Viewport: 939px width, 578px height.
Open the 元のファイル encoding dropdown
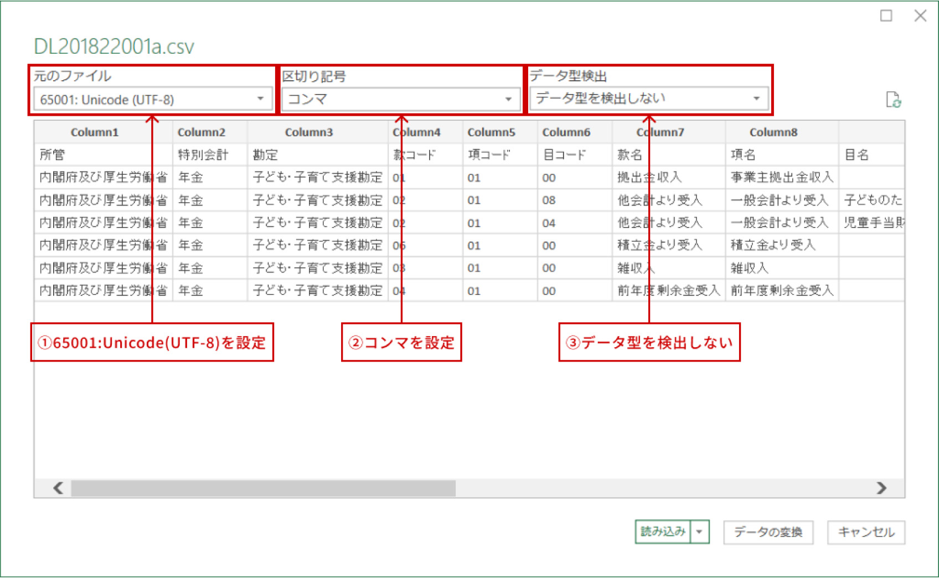pos(261,99)
